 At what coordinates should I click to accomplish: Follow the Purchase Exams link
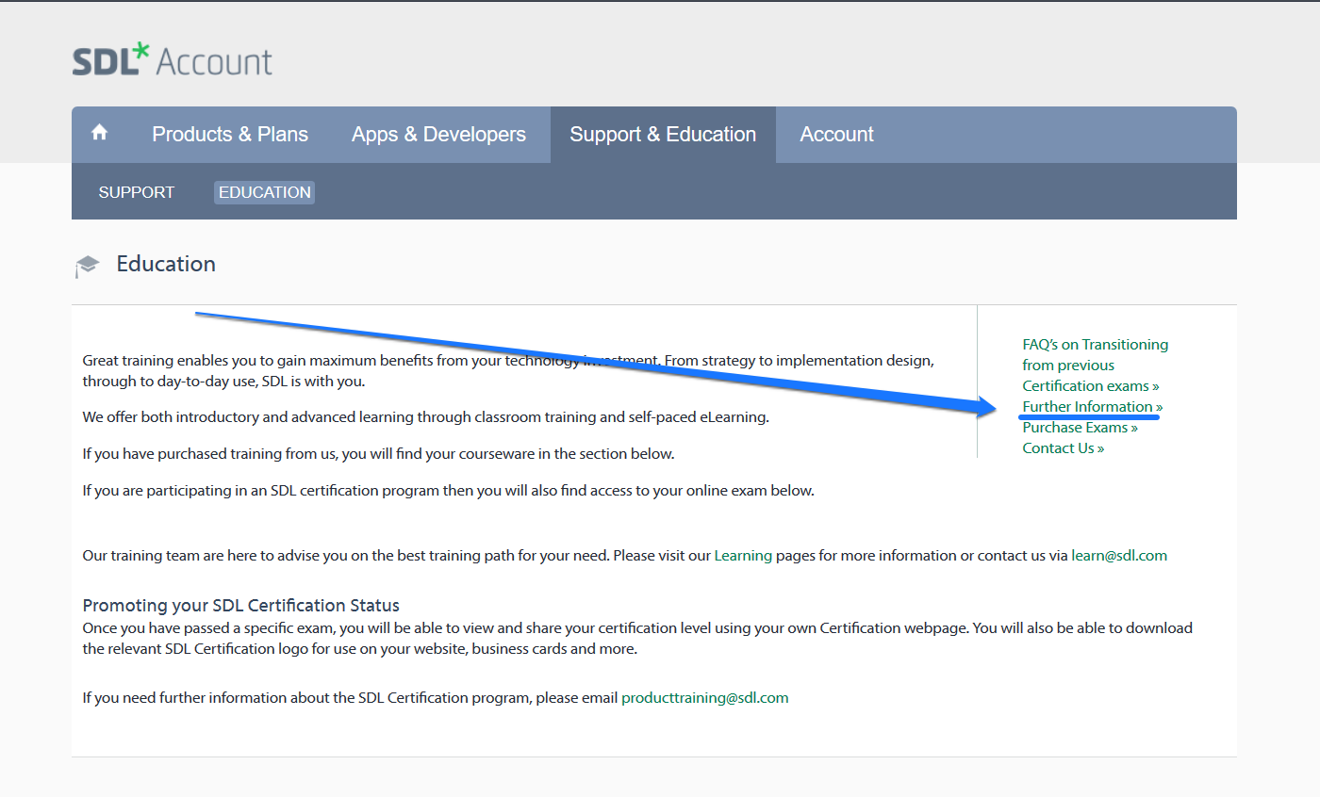click(1080, 427)
